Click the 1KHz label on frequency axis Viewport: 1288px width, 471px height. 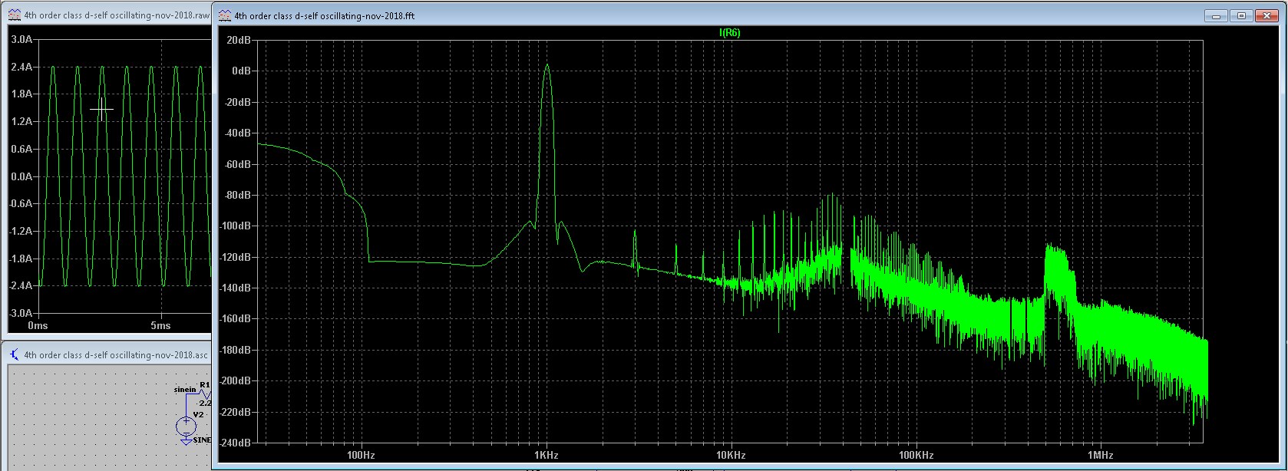(546, 455)
